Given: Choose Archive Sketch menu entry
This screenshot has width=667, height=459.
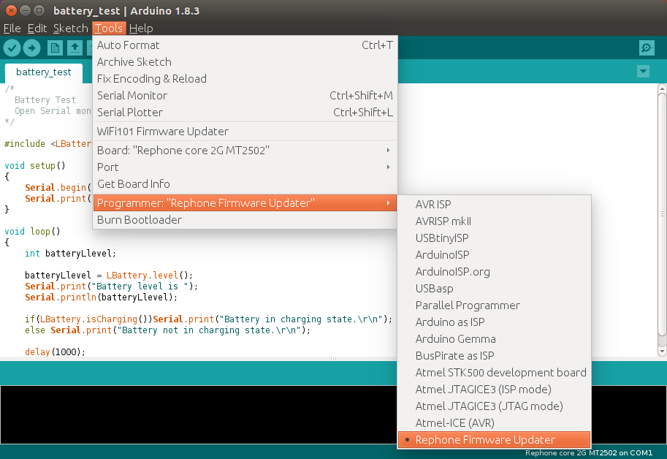Looking at the screenshot, I should [245, 62].
